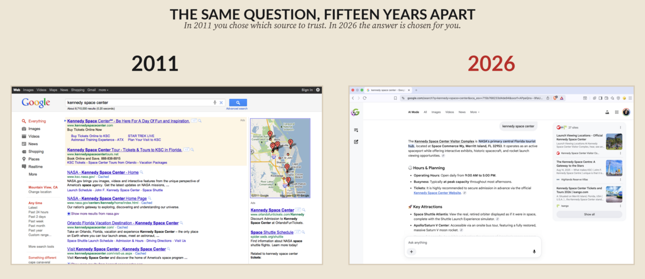Click the 2026 AI Mode Google logo

point(355,112)
